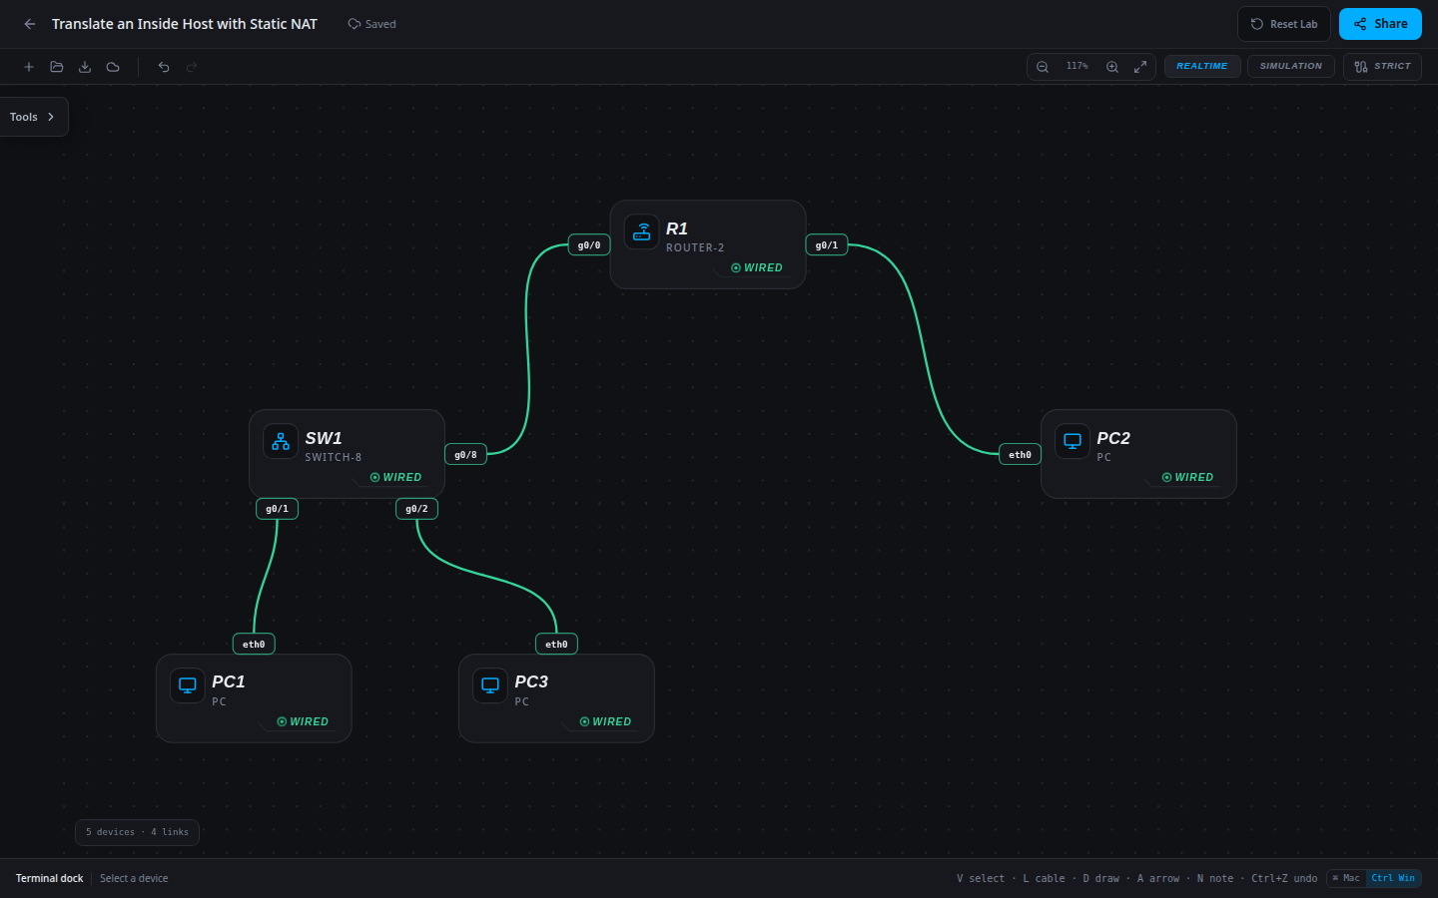Click the R1 router icon
This screenshot has width=1438, height=898.
(642, 231)
